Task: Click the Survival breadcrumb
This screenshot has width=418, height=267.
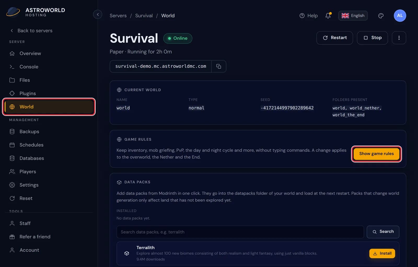Action: tap(144, 16)
